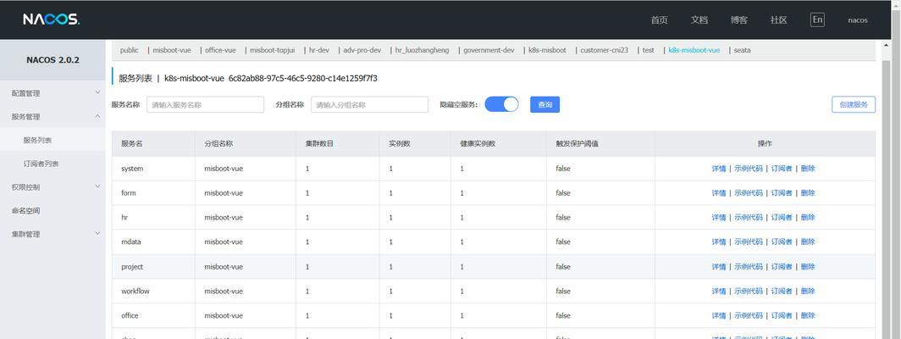
Task: Click the 'mdata' service name cell
Action: 153,242
